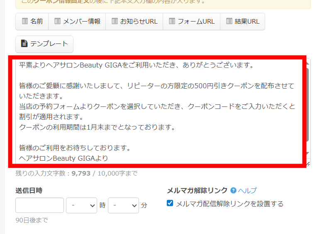Click the list icon beside メンバー情報
Viewport: 322px width, 234px height.
[58, 21]
